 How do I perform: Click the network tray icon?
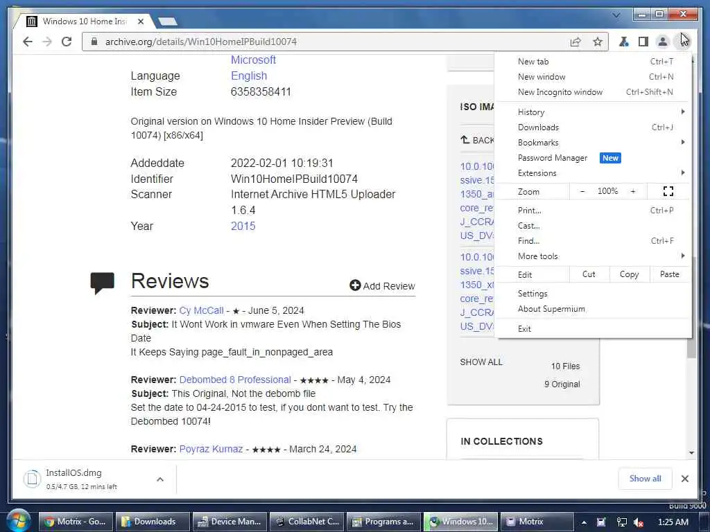622,522
